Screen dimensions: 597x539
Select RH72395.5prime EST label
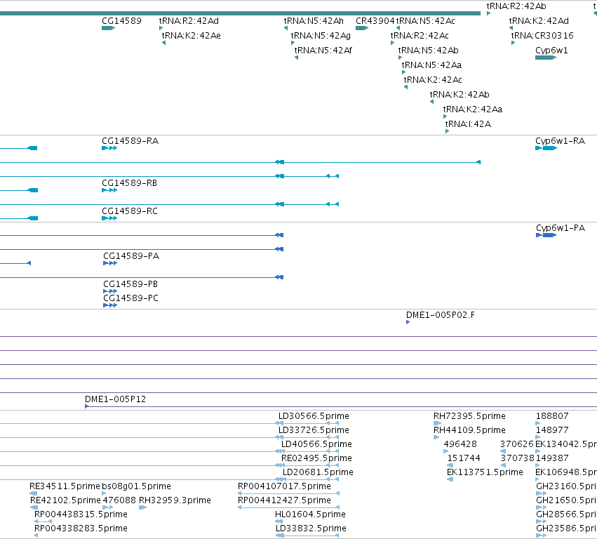point(469,416)
